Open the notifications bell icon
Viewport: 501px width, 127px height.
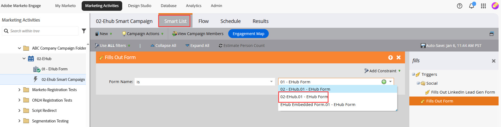pyautogui.click(x=472, y=6)
